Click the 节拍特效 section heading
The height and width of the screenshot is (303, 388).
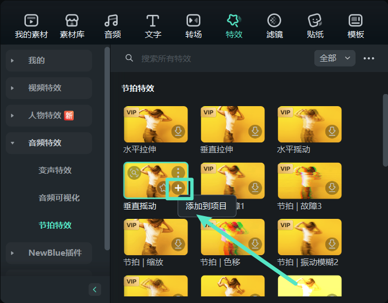tap(138, 89)
